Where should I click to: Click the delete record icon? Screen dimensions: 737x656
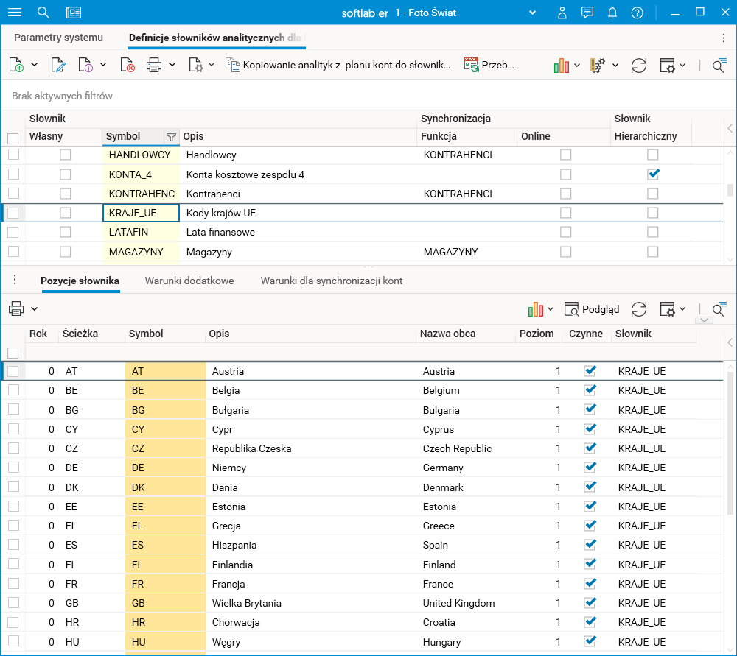[128, 65]
